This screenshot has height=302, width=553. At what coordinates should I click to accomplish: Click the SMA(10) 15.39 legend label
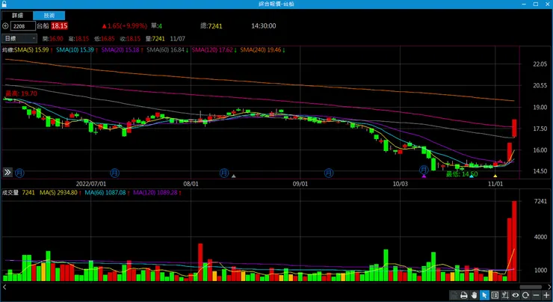tap(77, 50)
